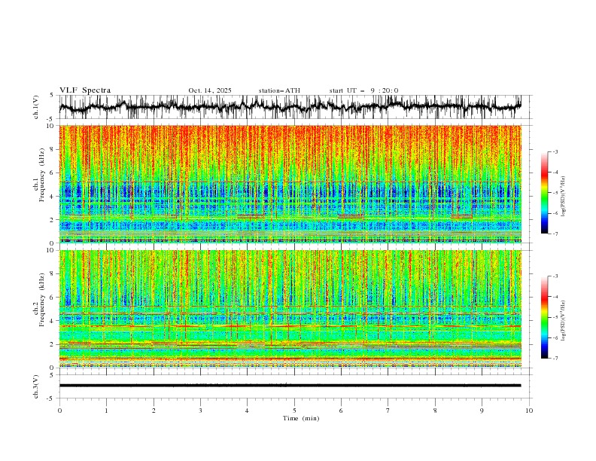Click the "-3" label on the ch.2 color bar

click(555, 276)
